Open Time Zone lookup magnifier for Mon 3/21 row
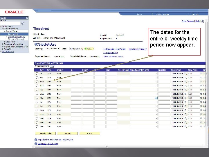This screenshot has height=157, width=209. [201, 86]
